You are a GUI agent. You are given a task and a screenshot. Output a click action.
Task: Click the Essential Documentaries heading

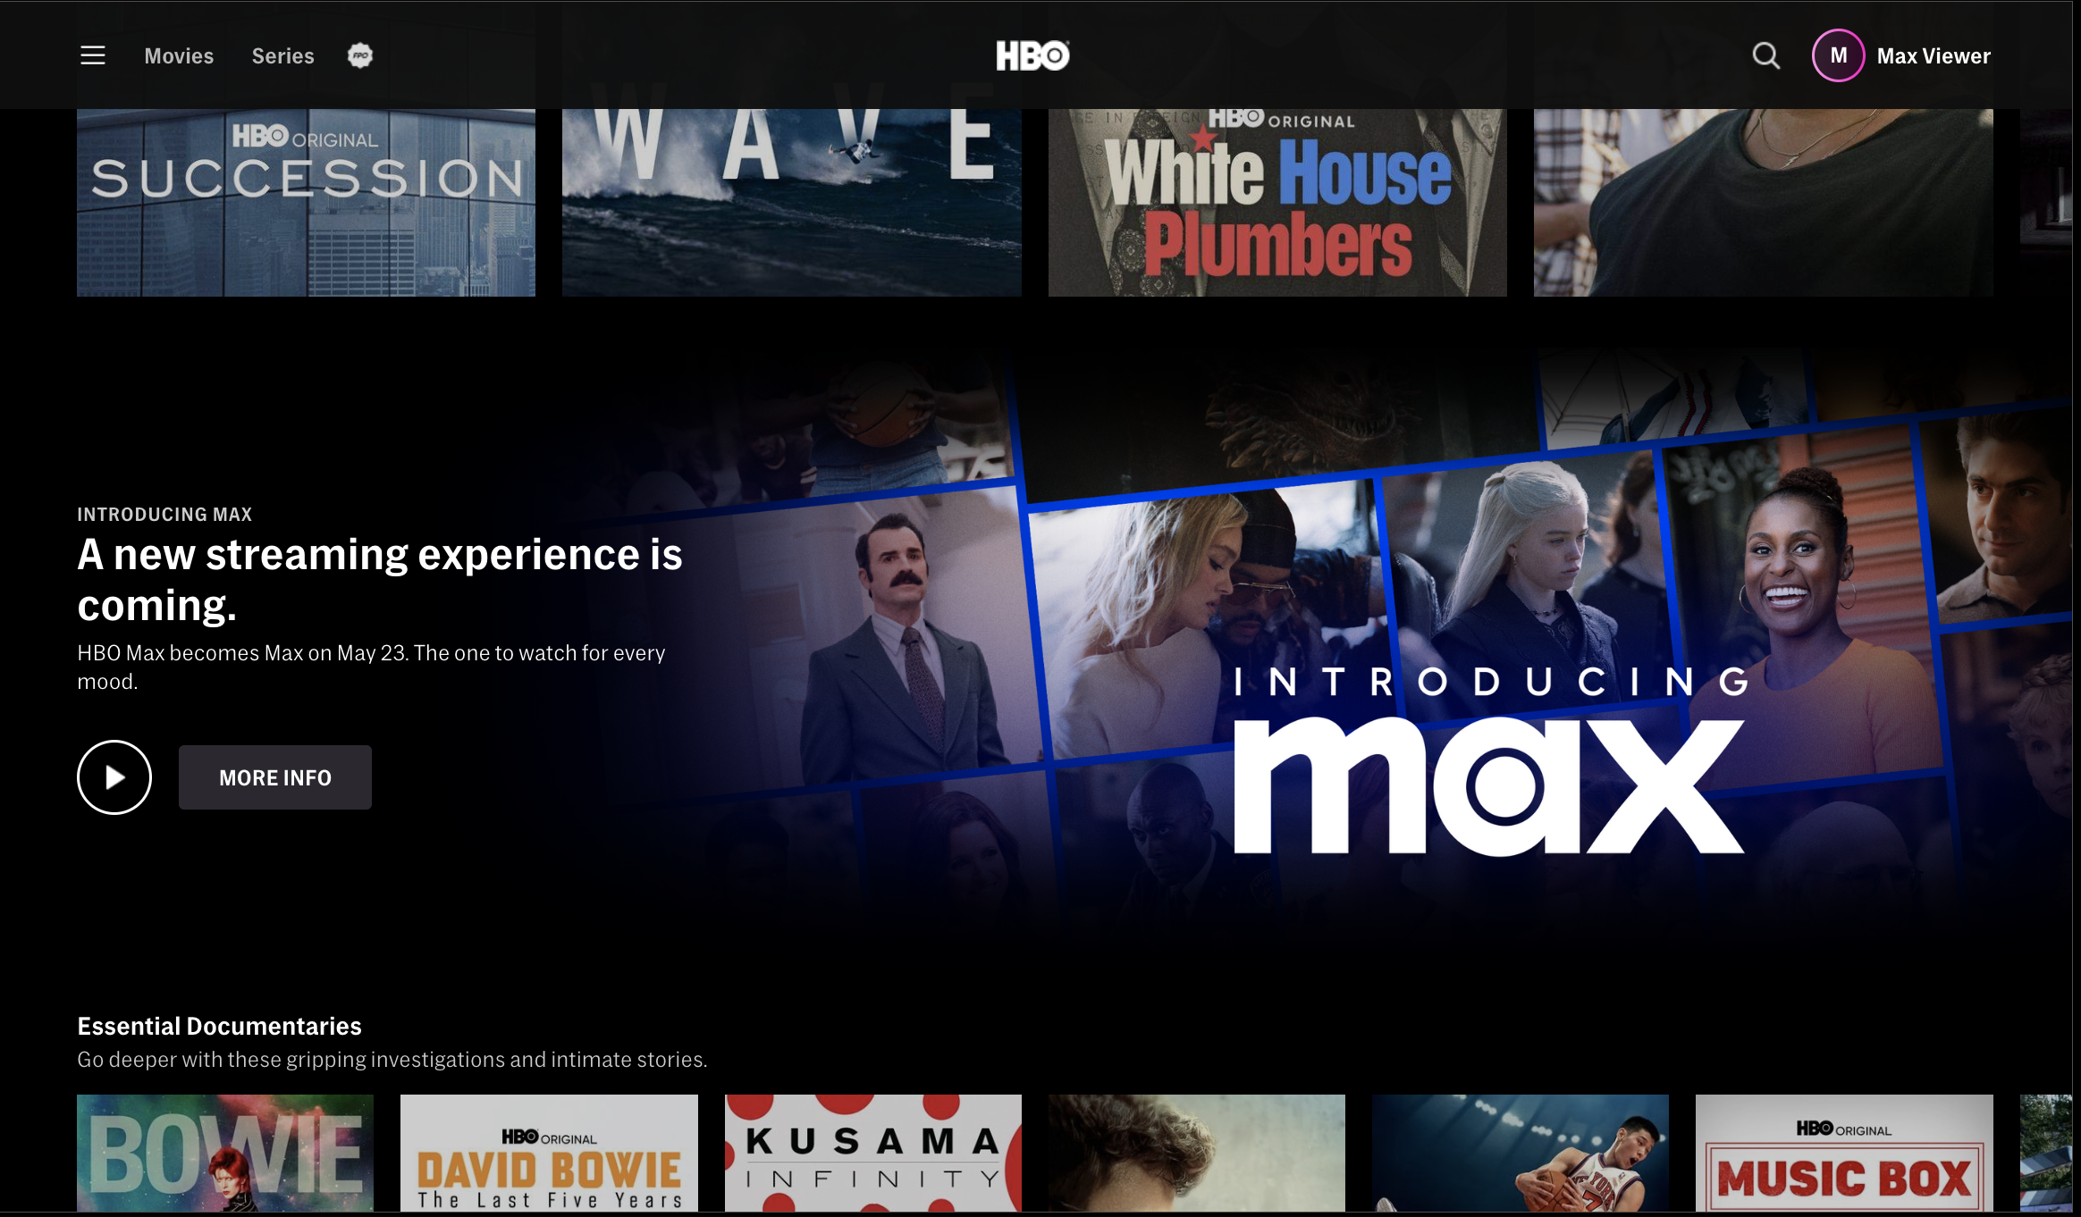click(220, 1026)
